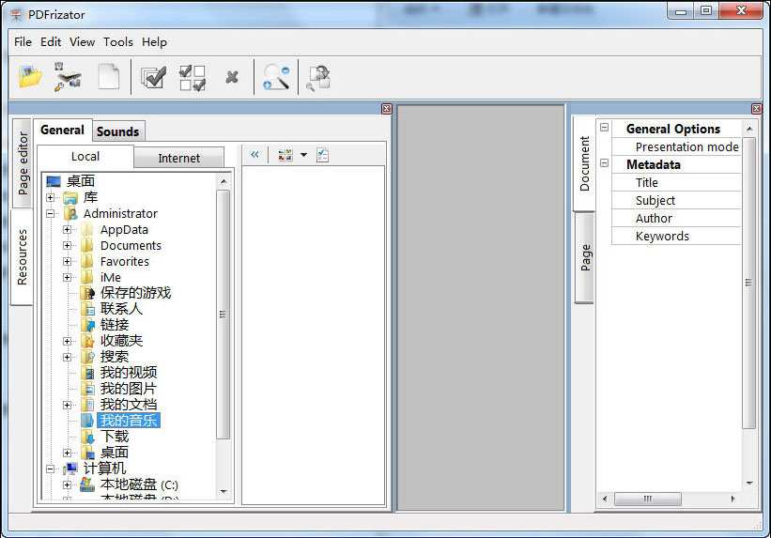Open a file with the folder toolbar icon
This screenshot has width=771, height=538.
click(x=29, y=77)
